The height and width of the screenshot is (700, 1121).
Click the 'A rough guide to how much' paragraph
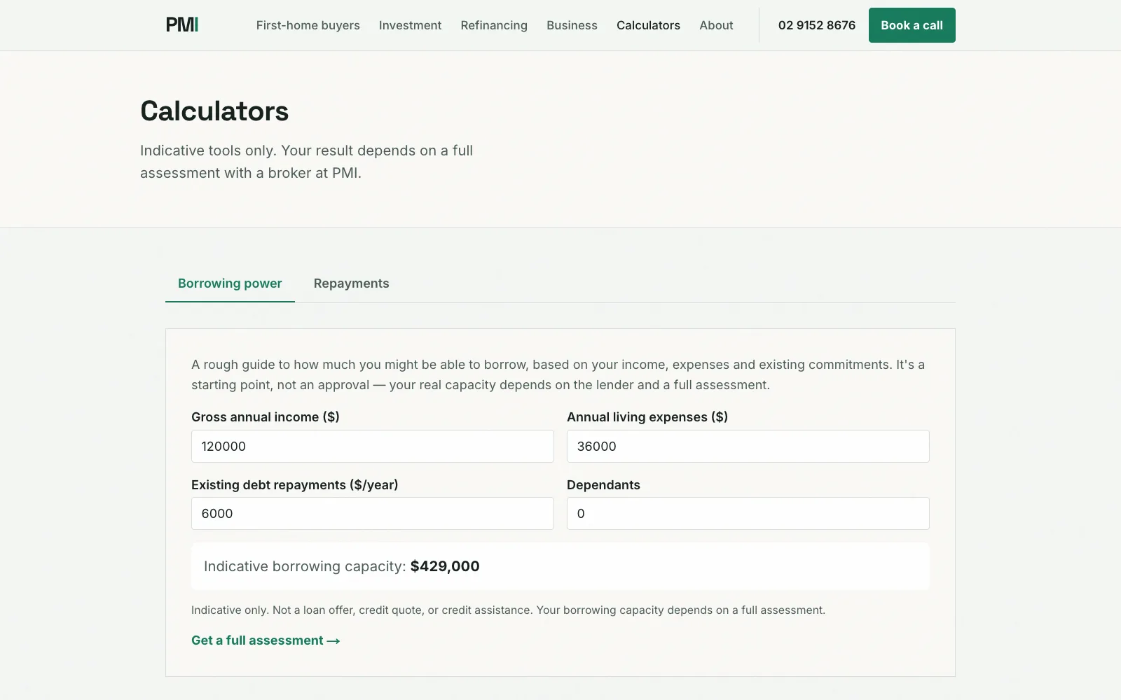click(x=558, y=374)
